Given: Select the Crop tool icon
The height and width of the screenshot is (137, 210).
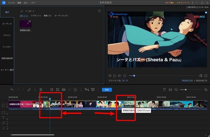Looking at the screenshot, I should pyautogui.click(x=52, y=90).
